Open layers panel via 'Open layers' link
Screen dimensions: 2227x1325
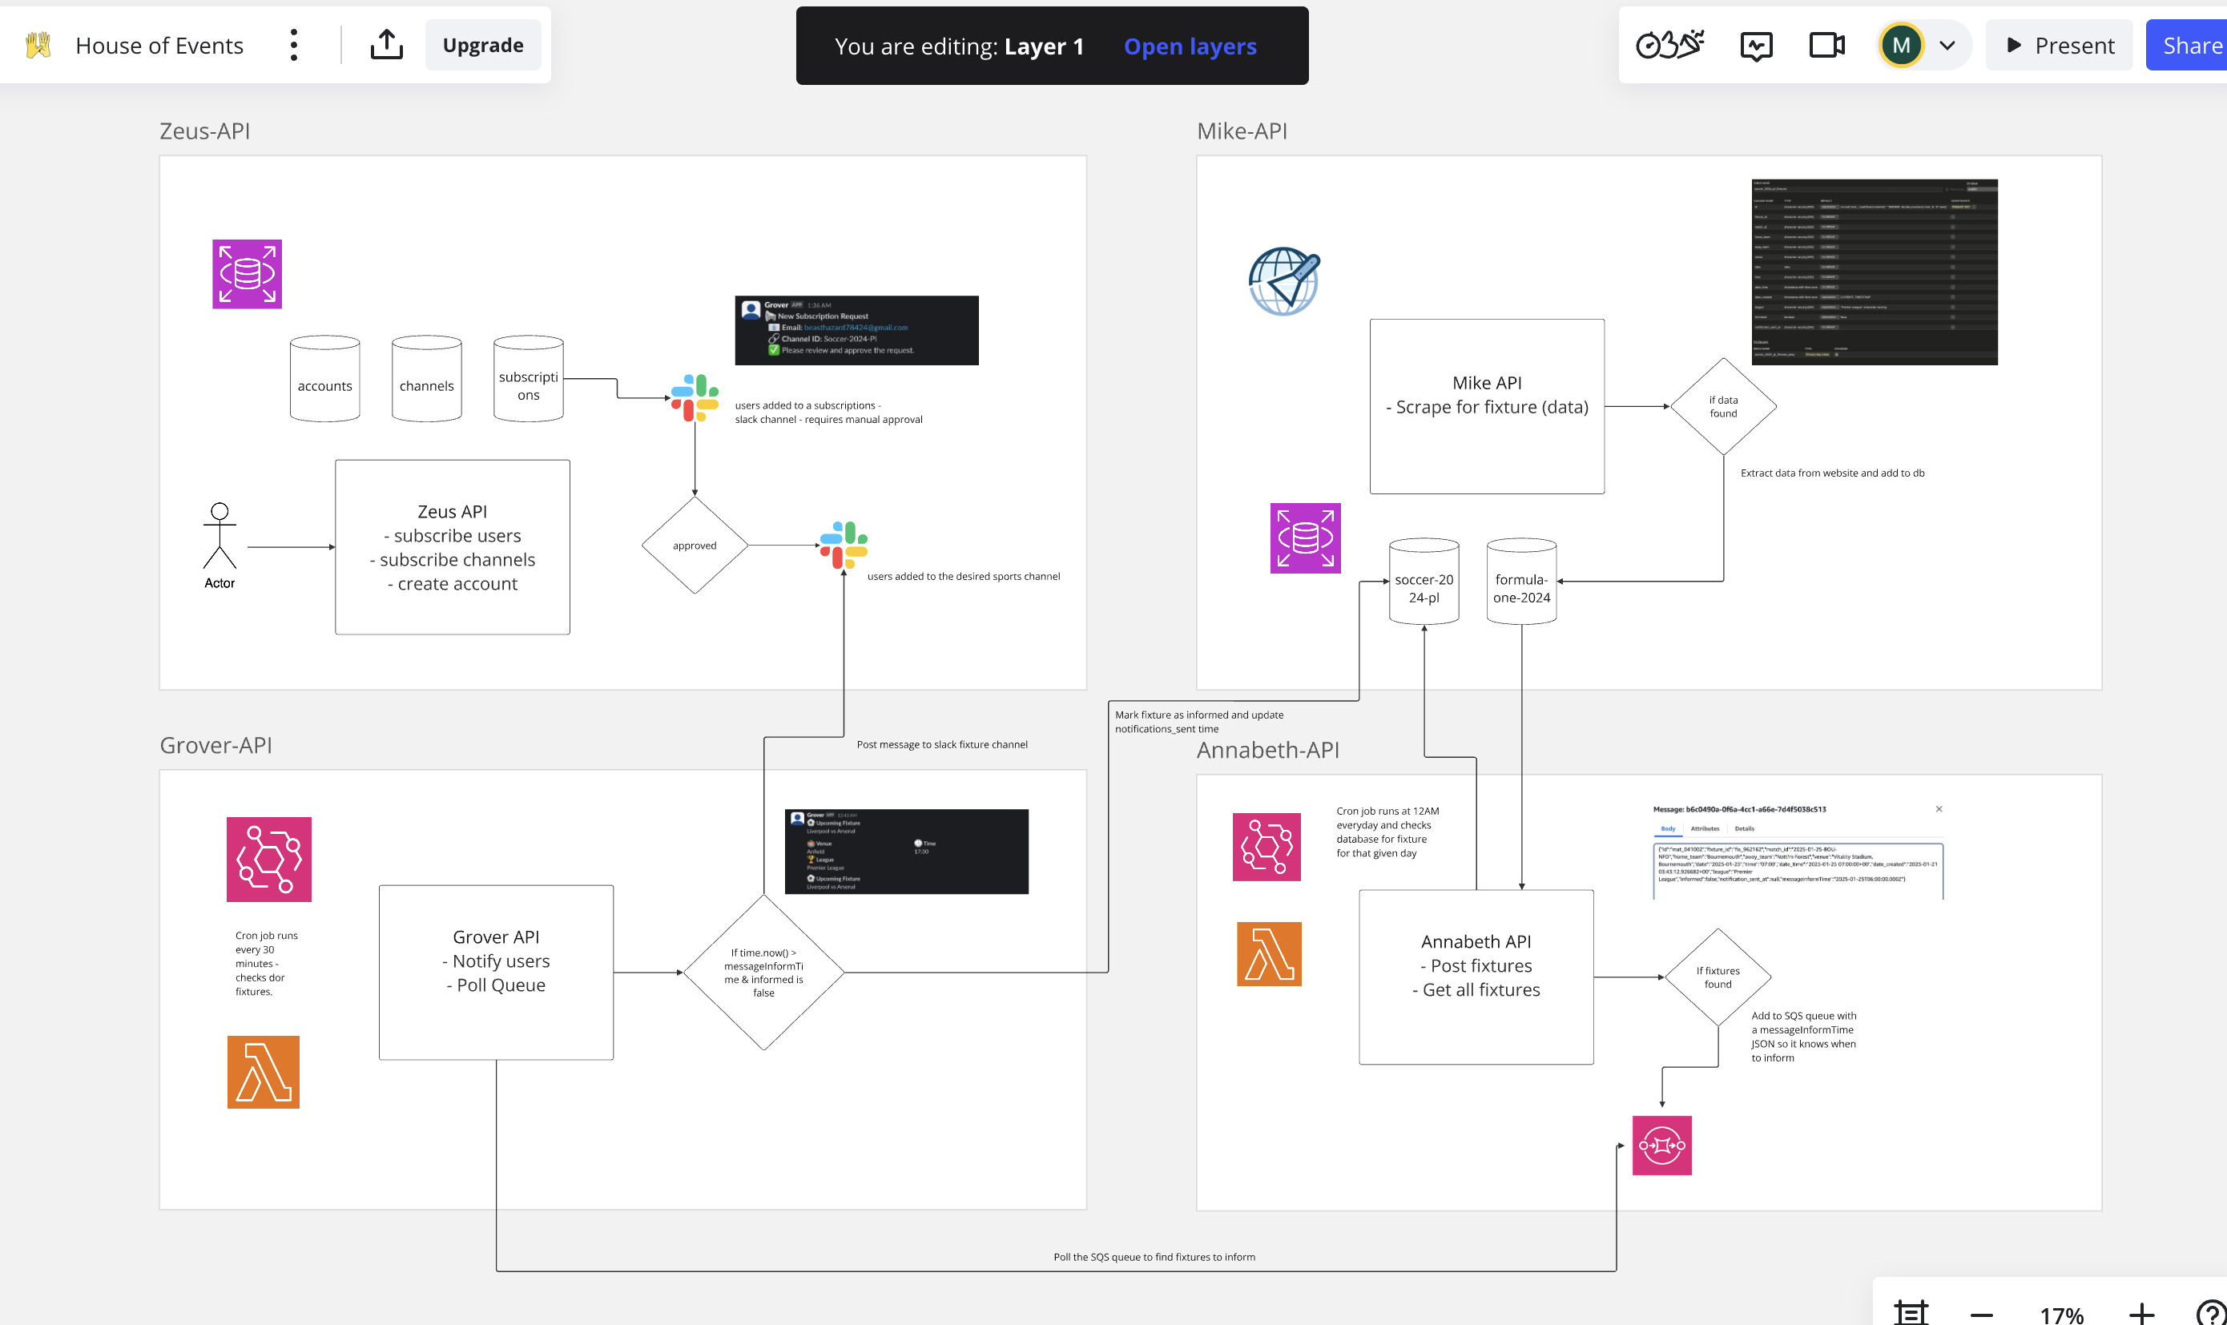coord(1190,46)
